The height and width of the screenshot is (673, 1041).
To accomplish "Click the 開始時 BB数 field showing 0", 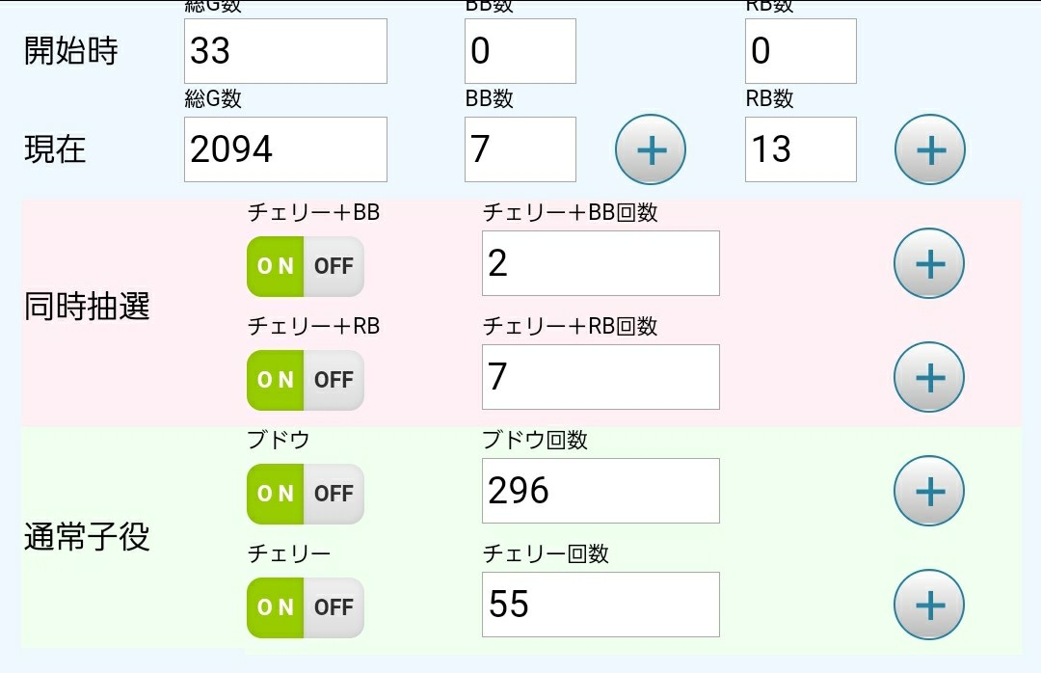I will [x=520, y=50].
